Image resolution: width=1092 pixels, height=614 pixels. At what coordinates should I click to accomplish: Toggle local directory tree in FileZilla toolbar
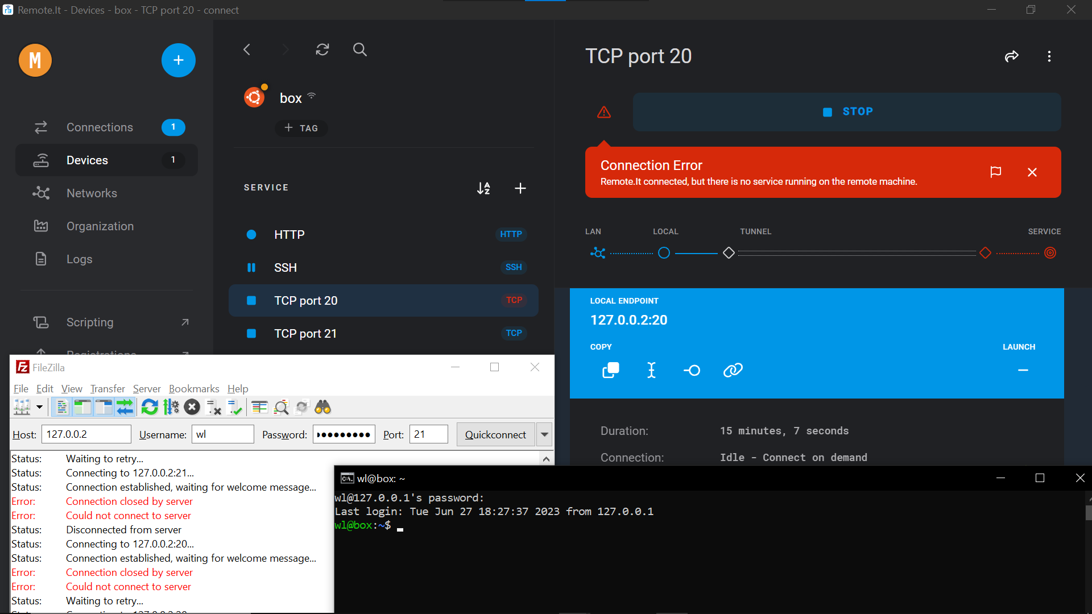83,407
